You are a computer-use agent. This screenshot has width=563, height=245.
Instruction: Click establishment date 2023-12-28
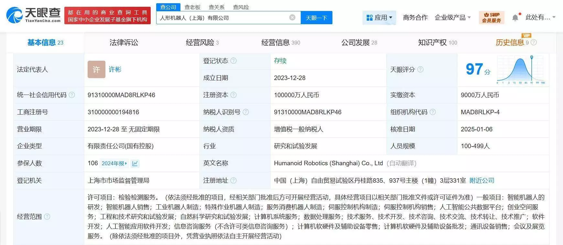click(x=290, y=78)
